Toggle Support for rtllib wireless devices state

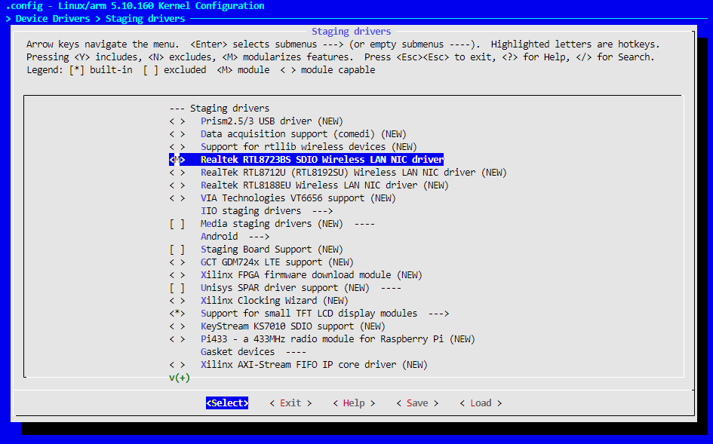[177, 147]
